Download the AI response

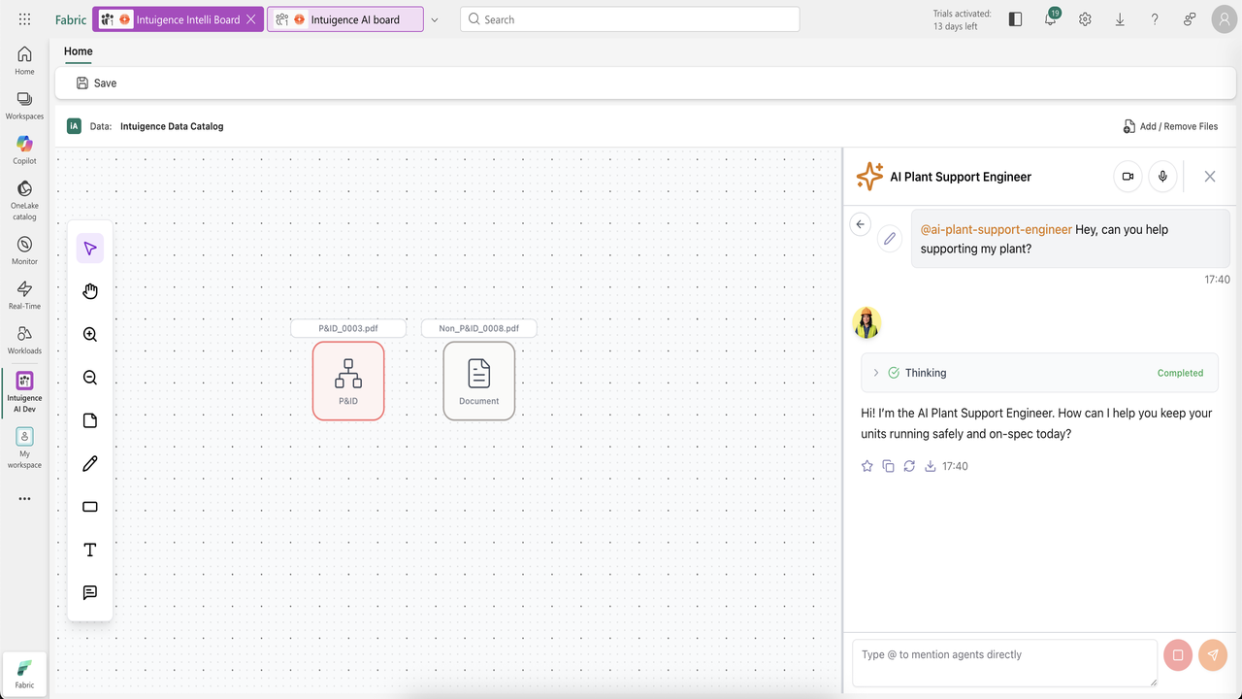point(931,466)
